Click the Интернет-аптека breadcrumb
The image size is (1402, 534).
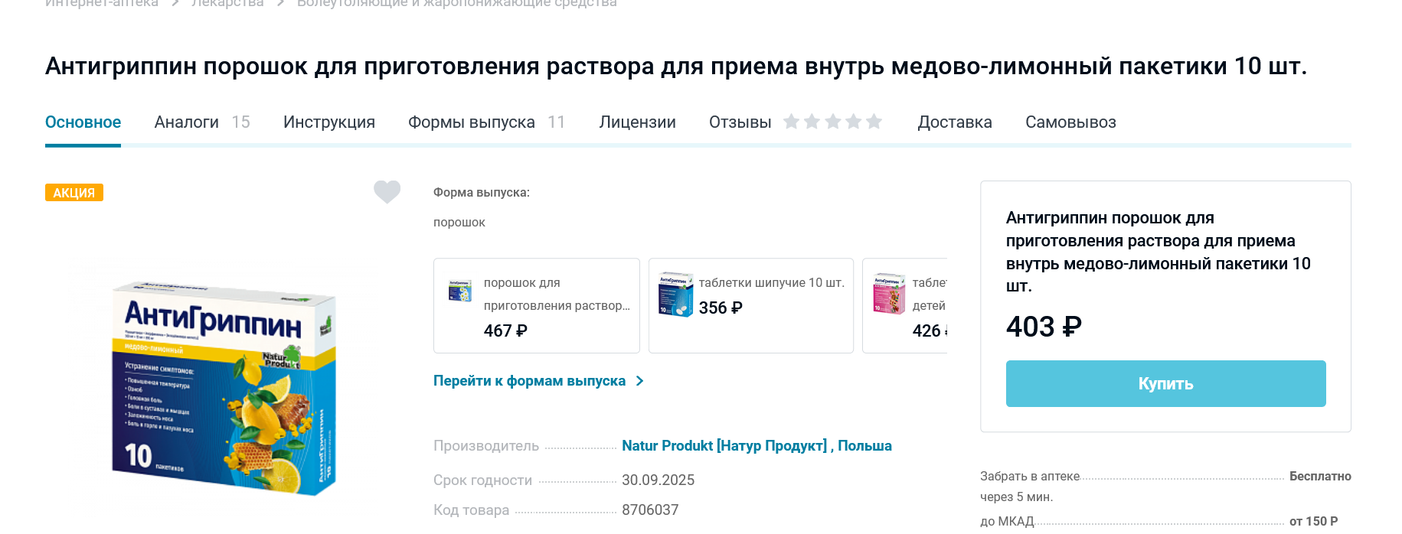click(x=102, y=4)
